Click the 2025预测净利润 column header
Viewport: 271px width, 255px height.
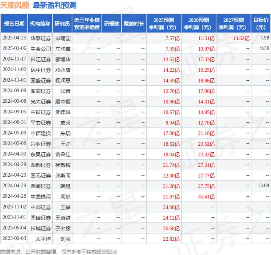[164, 24]
